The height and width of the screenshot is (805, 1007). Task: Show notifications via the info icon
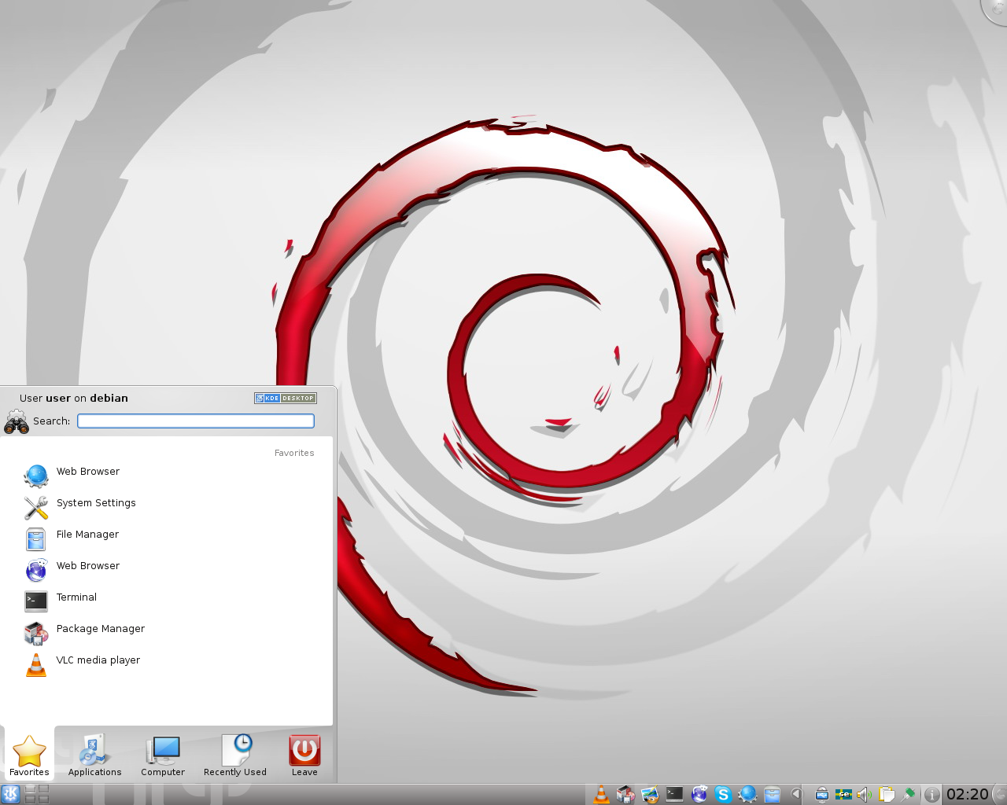pos(931,795)
